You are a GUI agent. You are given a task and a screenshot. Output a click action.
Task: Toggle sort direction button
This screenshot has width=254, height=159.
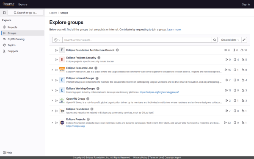pyautogui.click(x=244, y=40)
